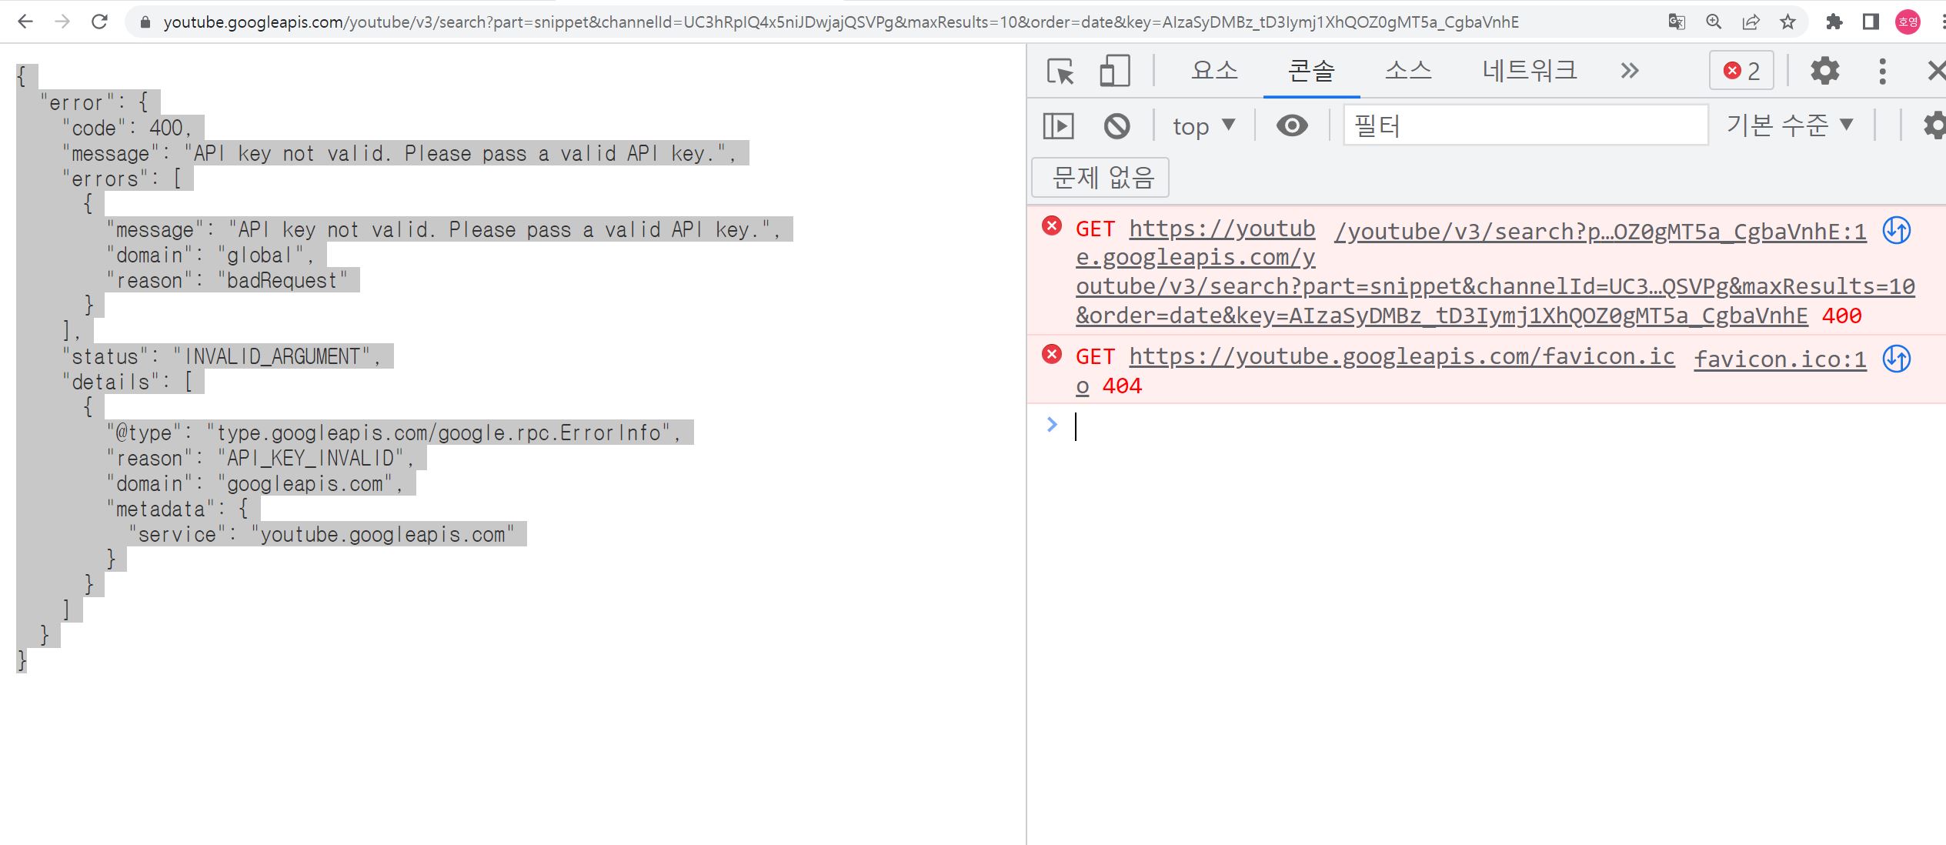Toggle the device toolbar icon
Screen dimensions: 1946x845
coord(1113,72)
